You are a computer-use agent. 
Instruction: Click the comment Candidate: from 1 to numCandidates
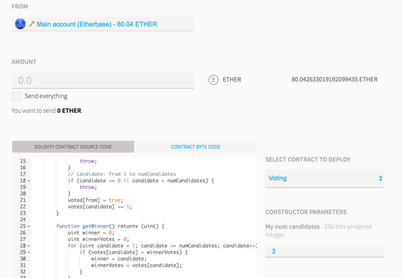(x=122, y=174)
